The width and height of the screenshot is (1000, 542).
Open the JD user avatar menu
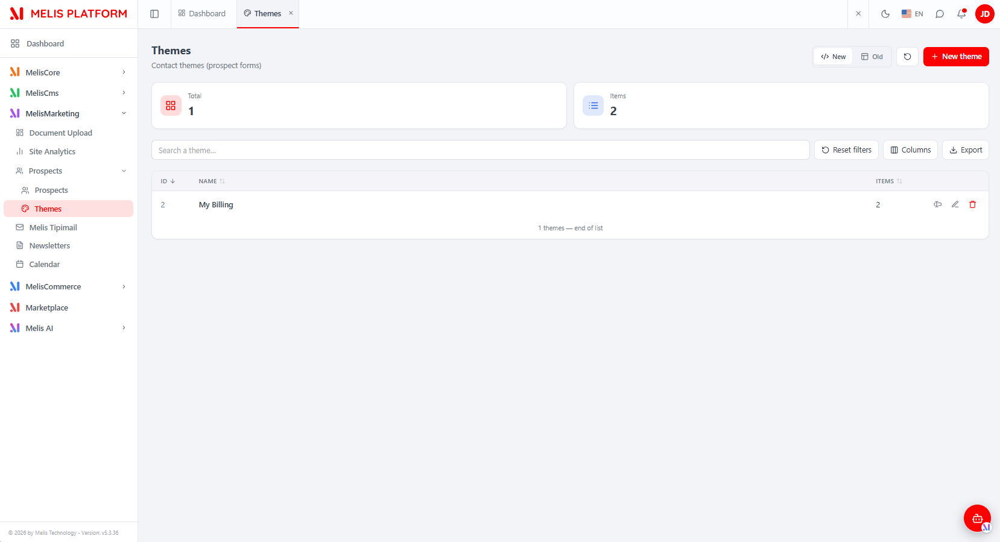pos(985,14)
